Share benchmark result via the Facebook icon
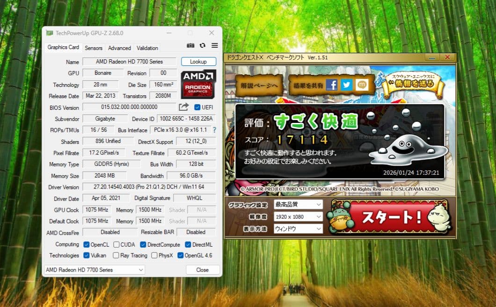The image size is (496, 307). [332, 85]
